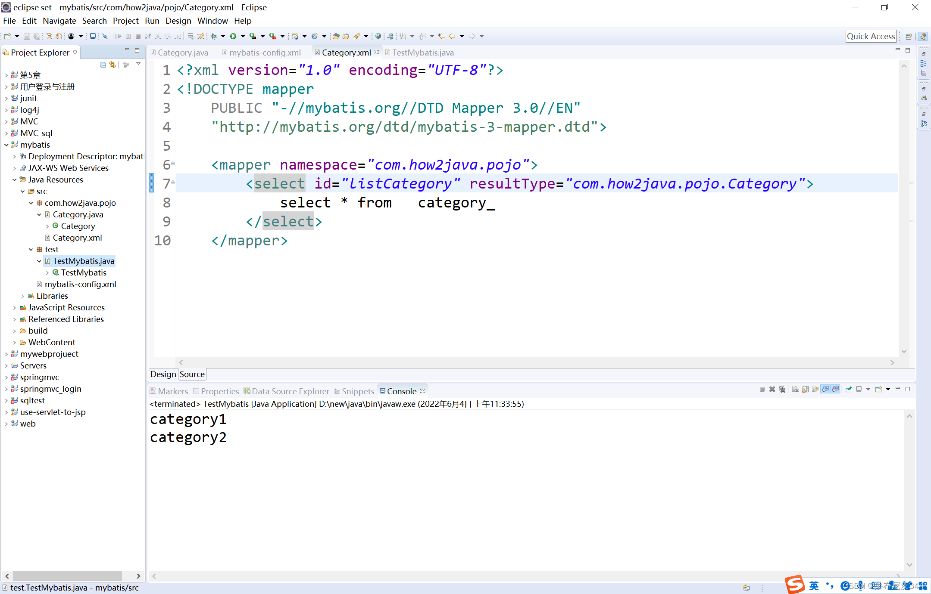Open the Run button dropdown arrow
Image resolution: width=931 pixels, height=594 pixels.
pos(243,36)
